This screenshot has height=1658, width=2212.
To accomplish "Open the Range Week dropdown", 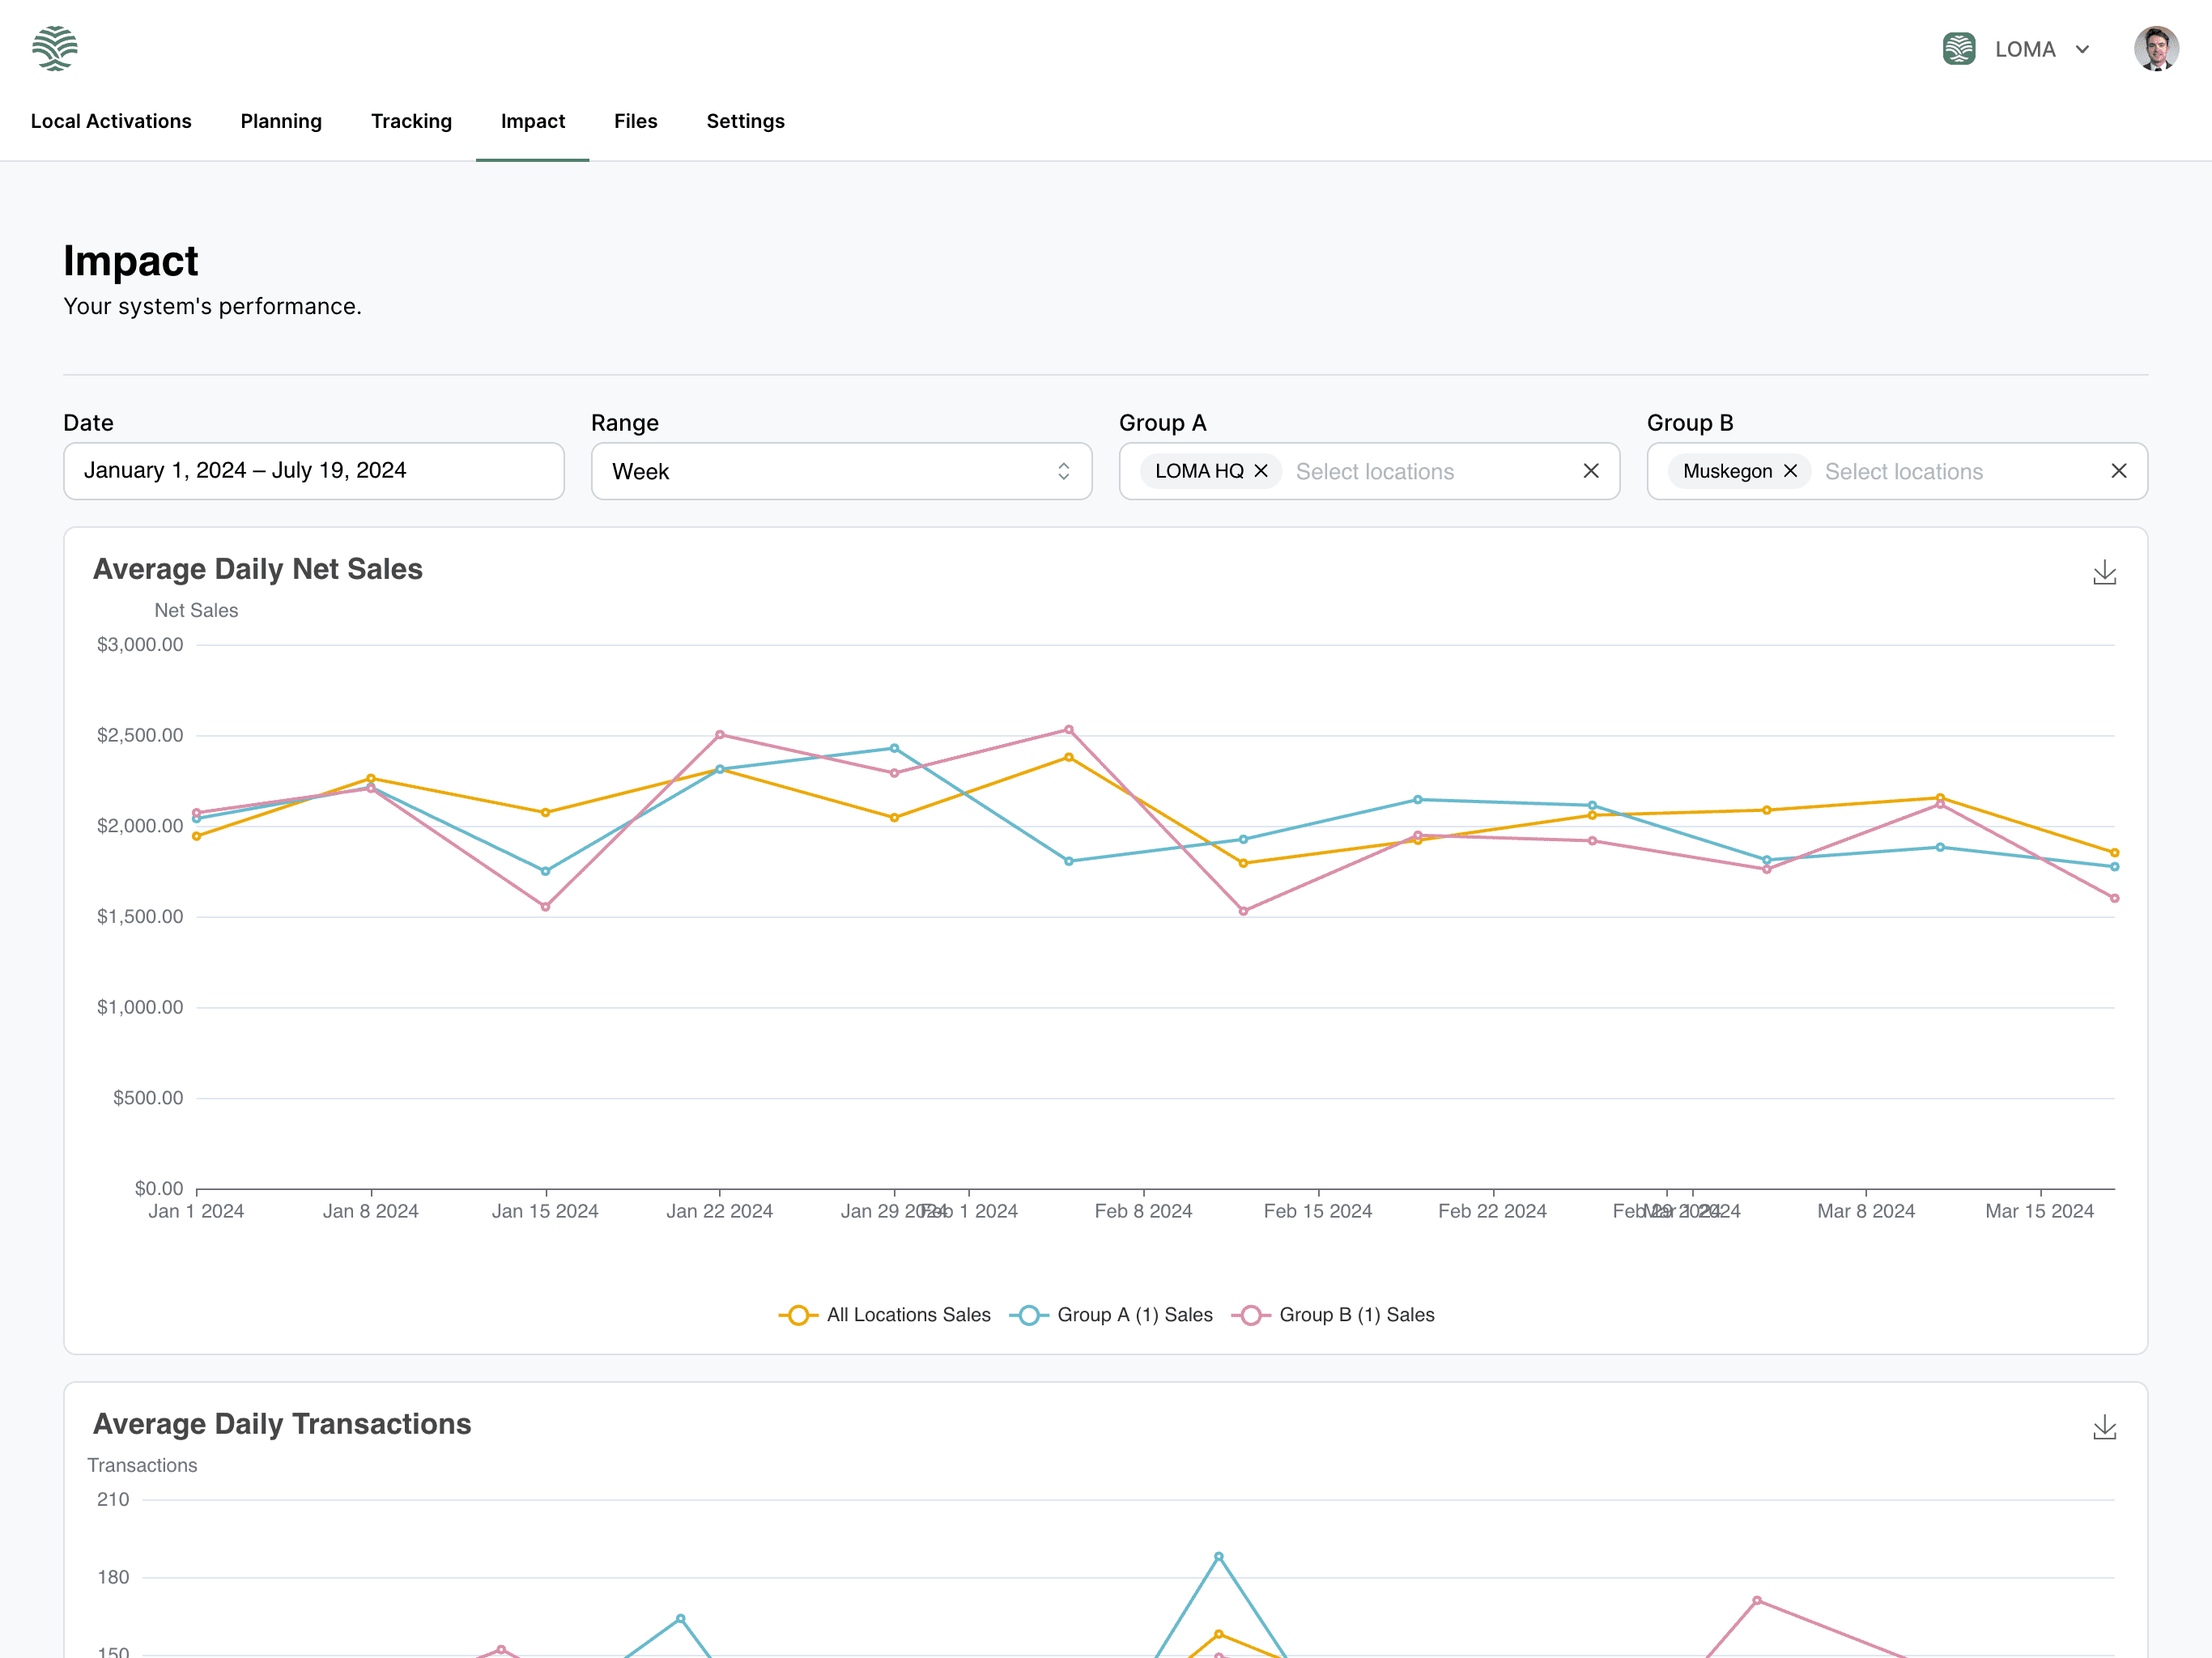I will tap(841, 471).
